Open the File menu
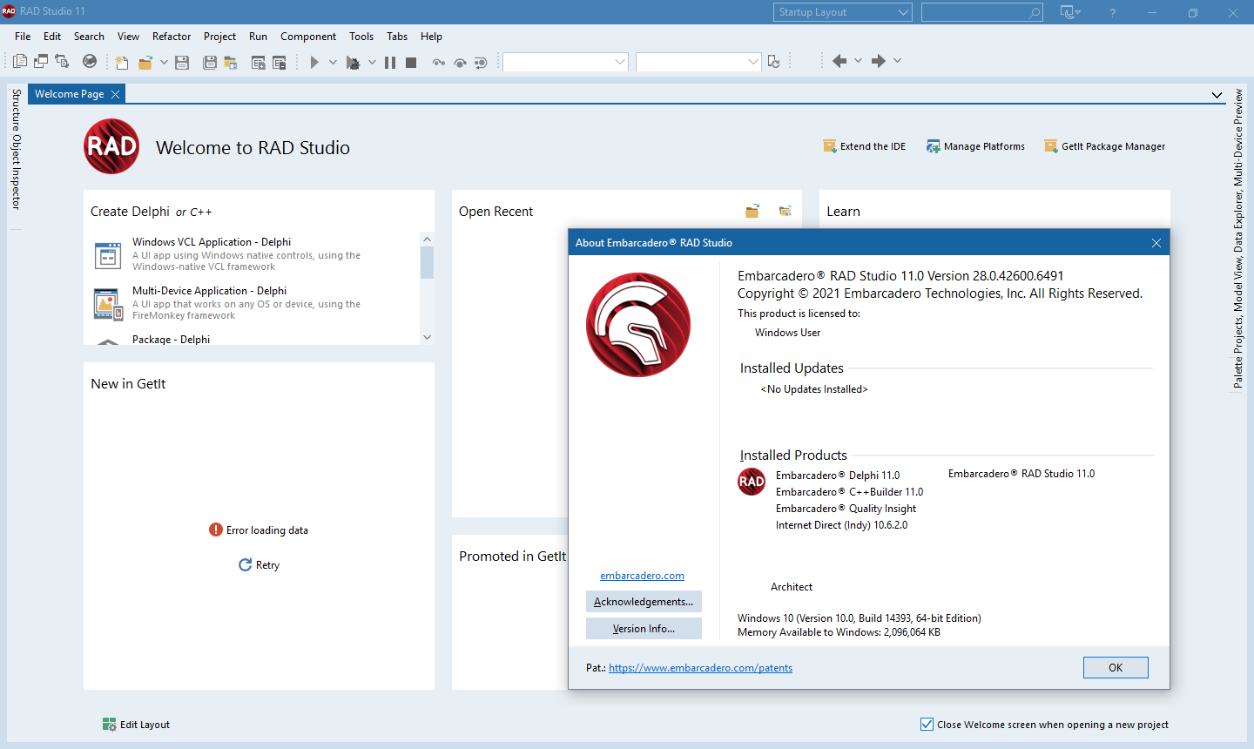The height and width of the screenshot is (749, 1254). [23, 37]
